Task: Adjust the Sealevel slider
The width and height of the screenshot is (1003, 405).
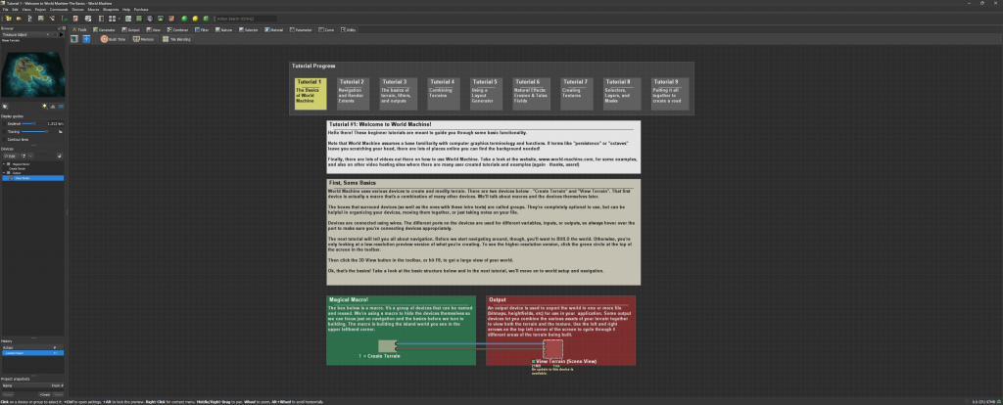Action: click(x=34, y=124)
